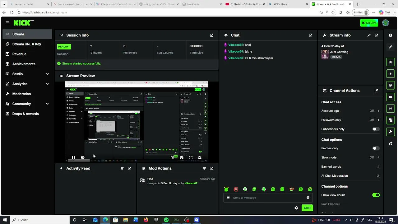Click the pencil icon in right toolbar

391,47
